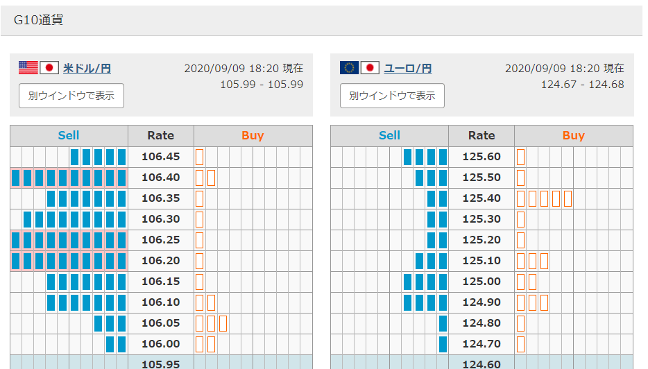648x369 pixels.
Task: Click the G10通貨 section heading
Action: click(x=39, y=20)
